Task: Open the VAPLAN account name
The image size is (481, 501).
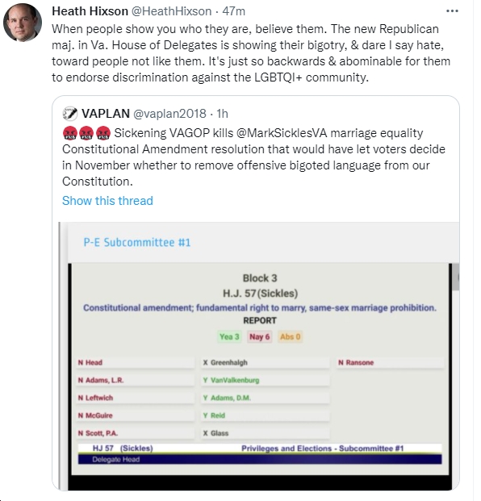Action: 106,114
